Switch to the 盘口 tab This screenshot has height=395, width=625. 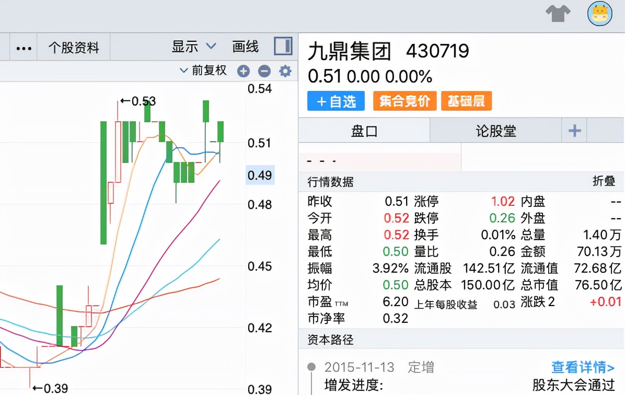pyautogui.click(x=364, y=131)
